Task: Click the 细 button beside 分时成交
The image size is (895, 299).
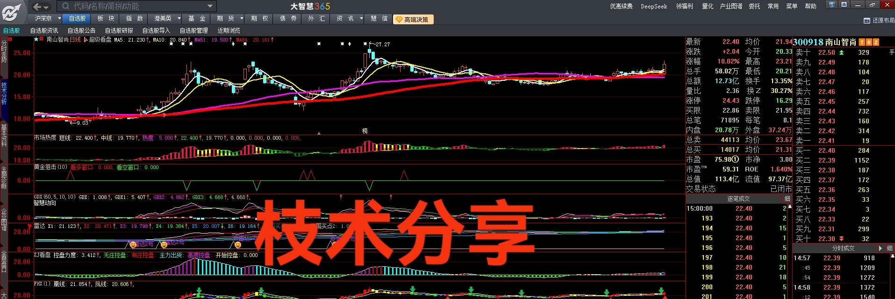Action: point(889,249)
